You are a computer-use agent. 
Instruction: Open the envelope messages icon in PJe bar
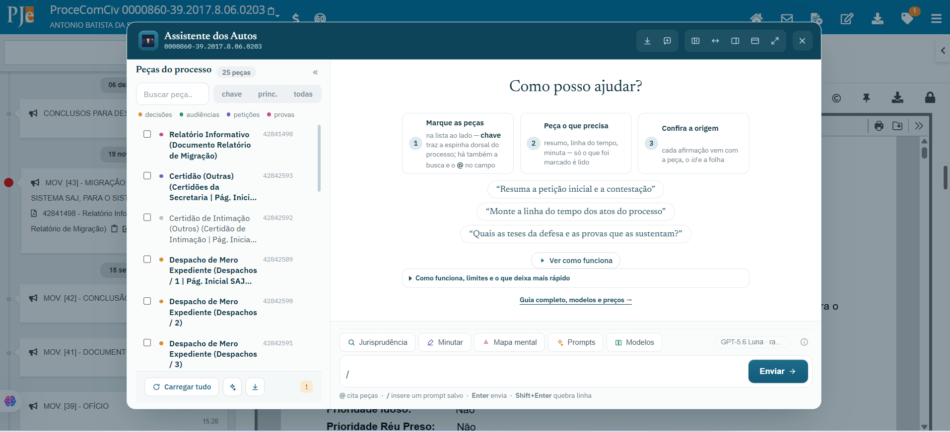(787, 18)
